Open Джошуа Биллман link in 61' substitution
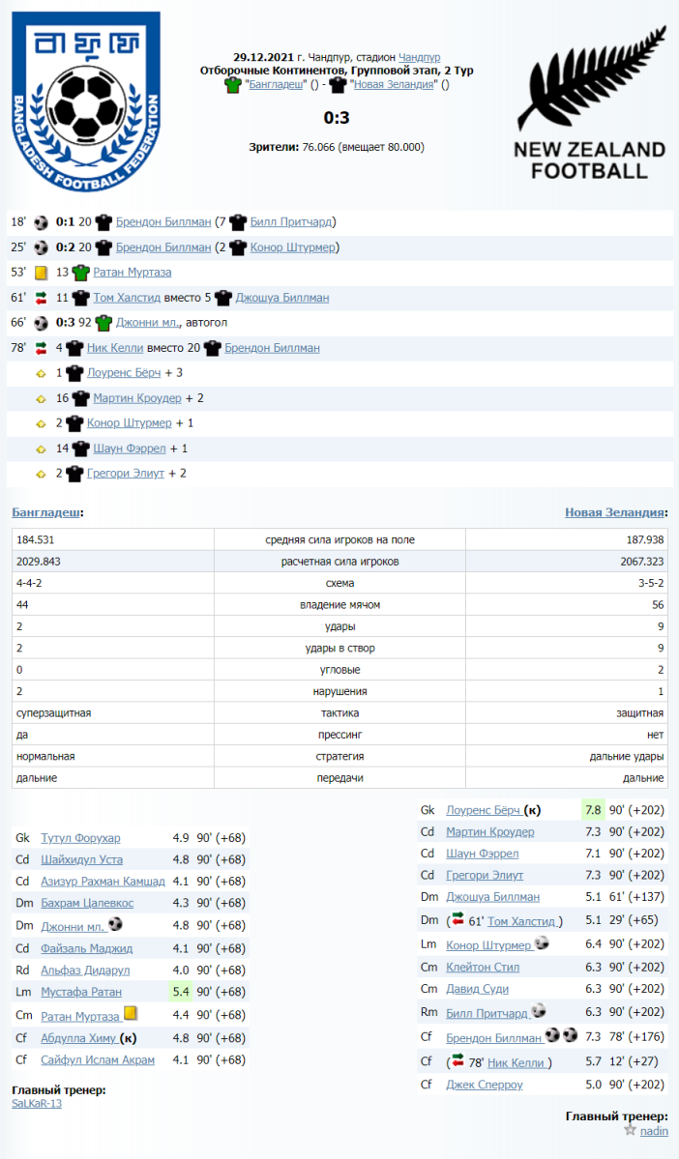679x1159 pixels. (x=282, y=297)
